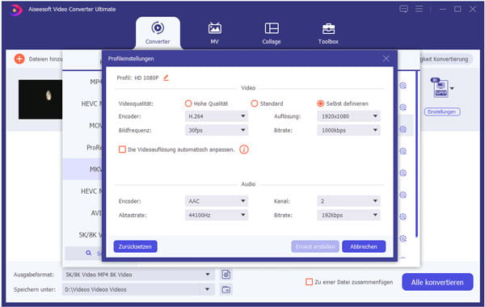Click the Erneut erstellen button

tap(315, 246)
